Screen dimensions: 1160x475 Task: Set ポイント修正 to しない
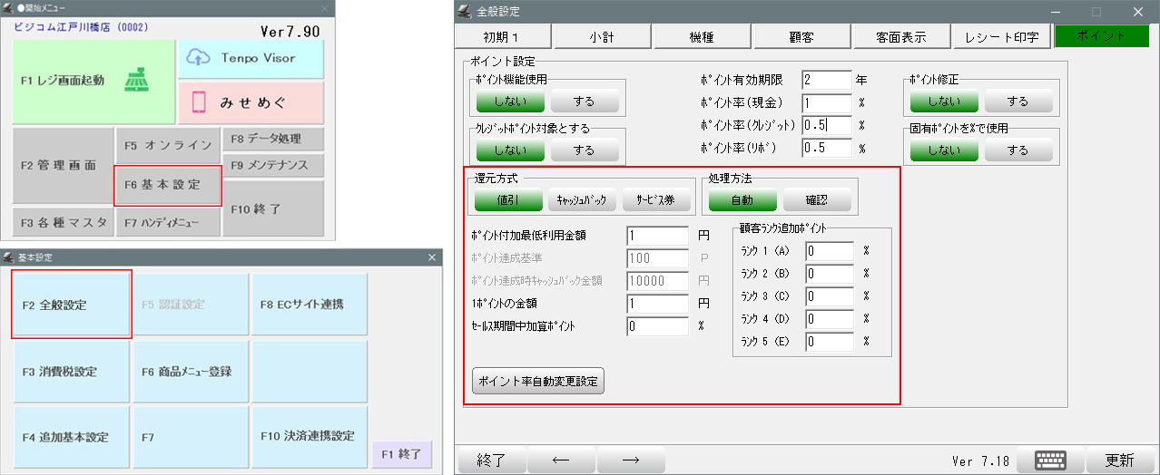coord(944,100)
